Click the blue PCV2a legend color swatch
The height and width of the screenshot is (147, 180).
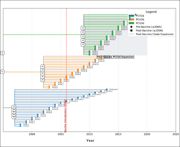pyautogui.click(x=132, y=16)
